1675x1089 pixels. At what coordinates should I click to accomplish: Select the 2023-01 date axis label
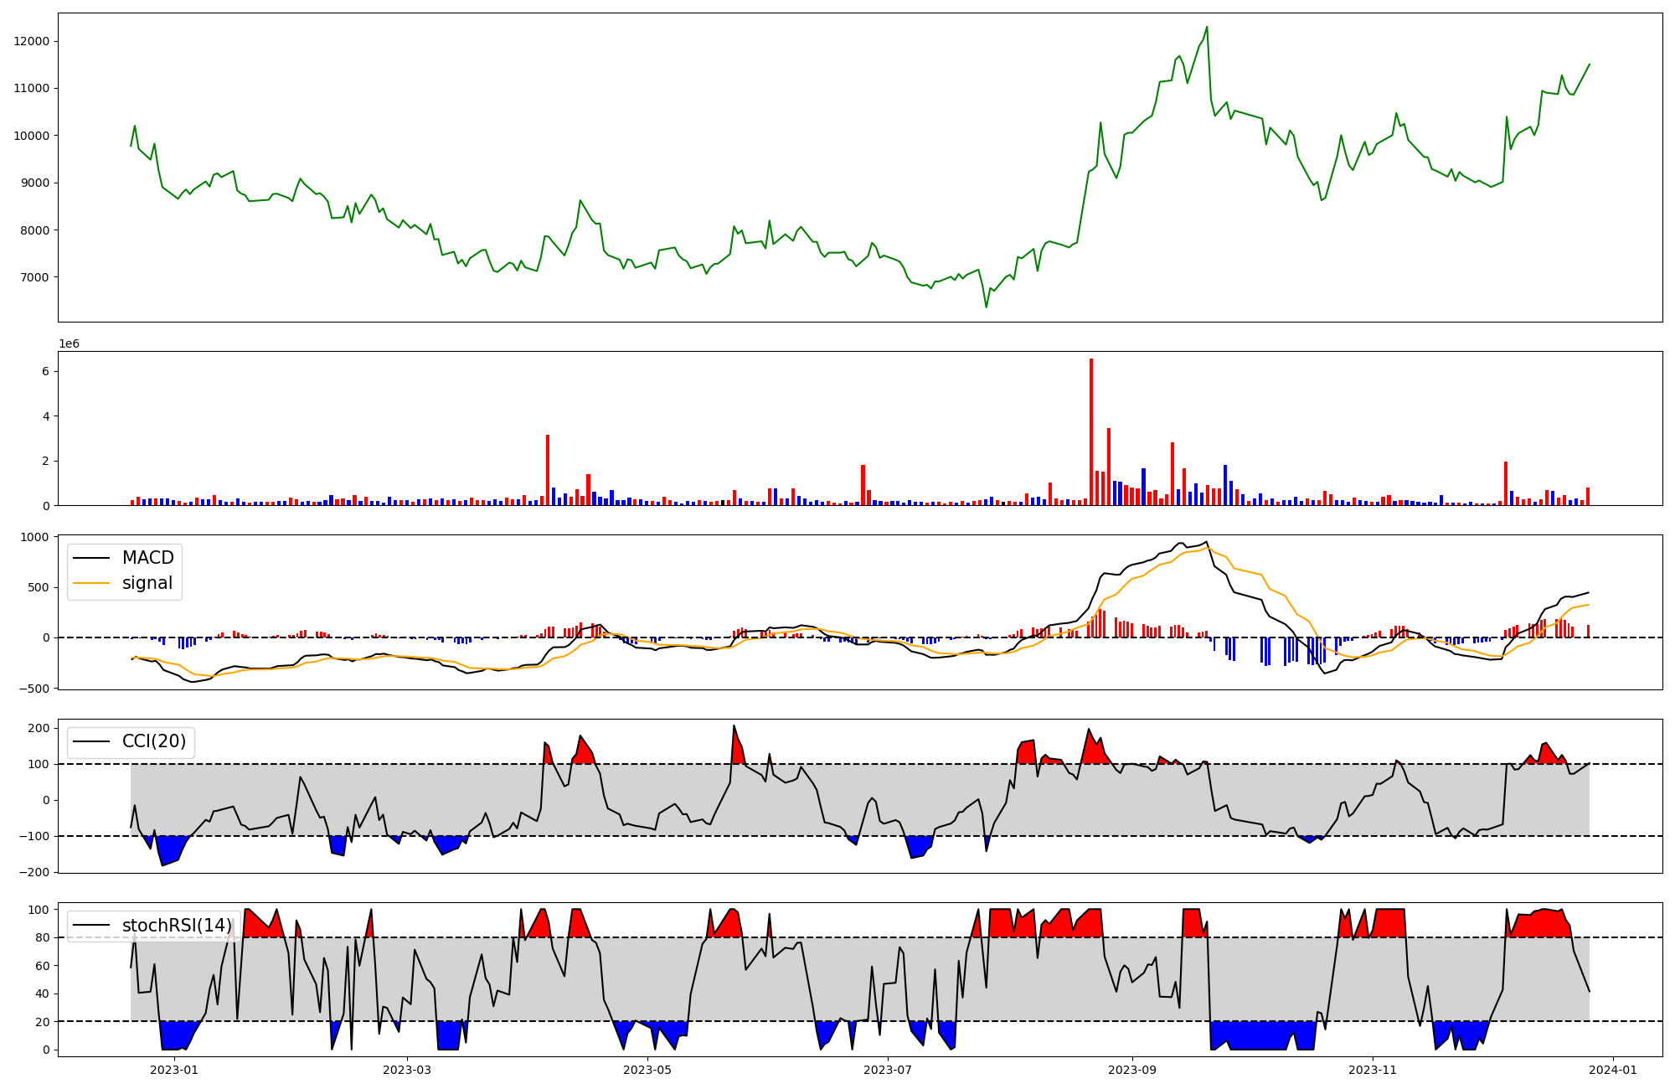tap(174, 1070)
